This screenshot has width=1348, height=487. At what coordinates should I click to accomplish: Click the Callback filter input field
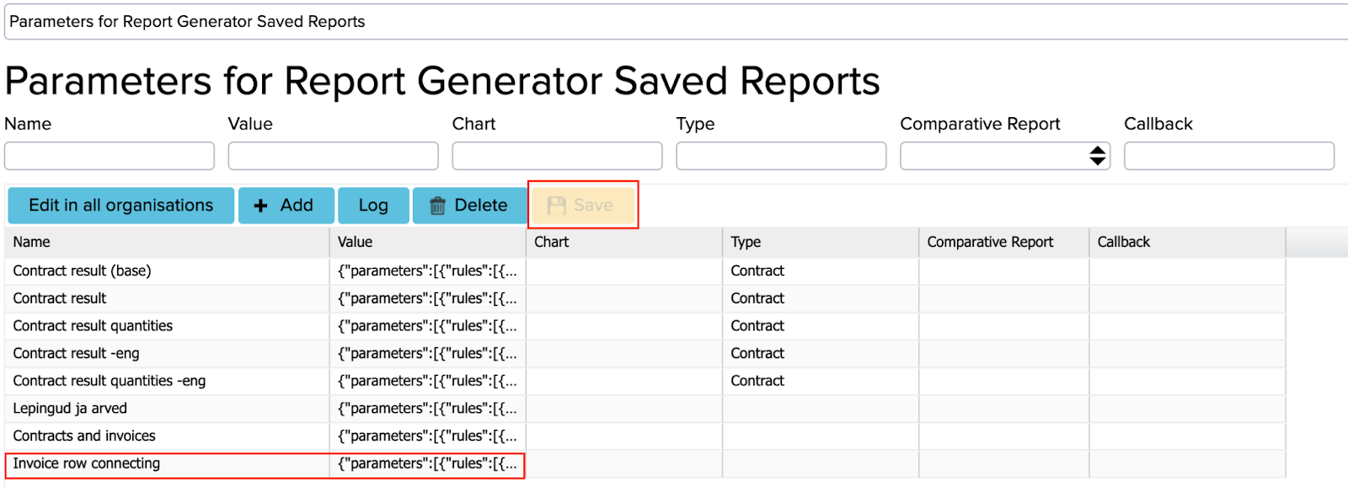(1228, 156)
